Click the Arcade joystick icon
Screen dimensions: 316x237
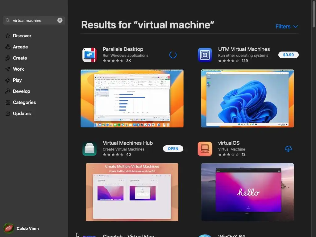[x=8, y=47]
